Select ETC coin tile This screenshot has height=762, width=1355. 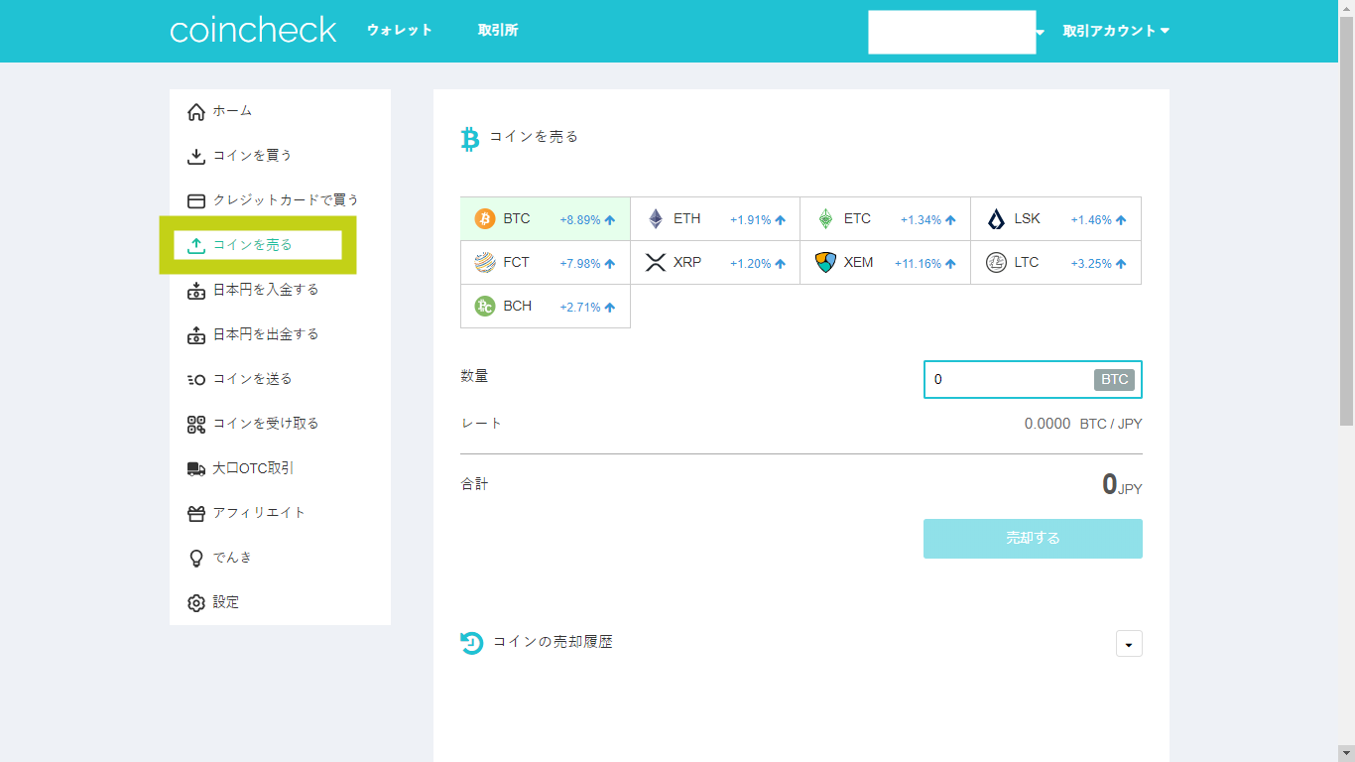886,218
